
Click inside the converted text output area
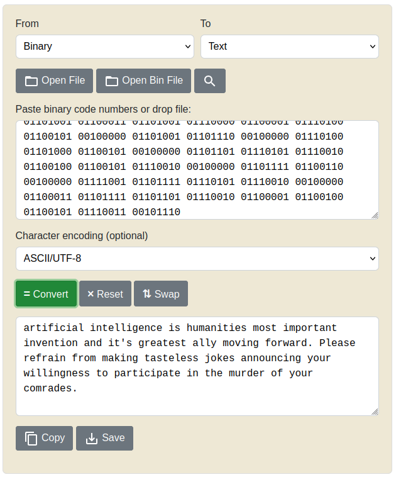tap(197, 366)
